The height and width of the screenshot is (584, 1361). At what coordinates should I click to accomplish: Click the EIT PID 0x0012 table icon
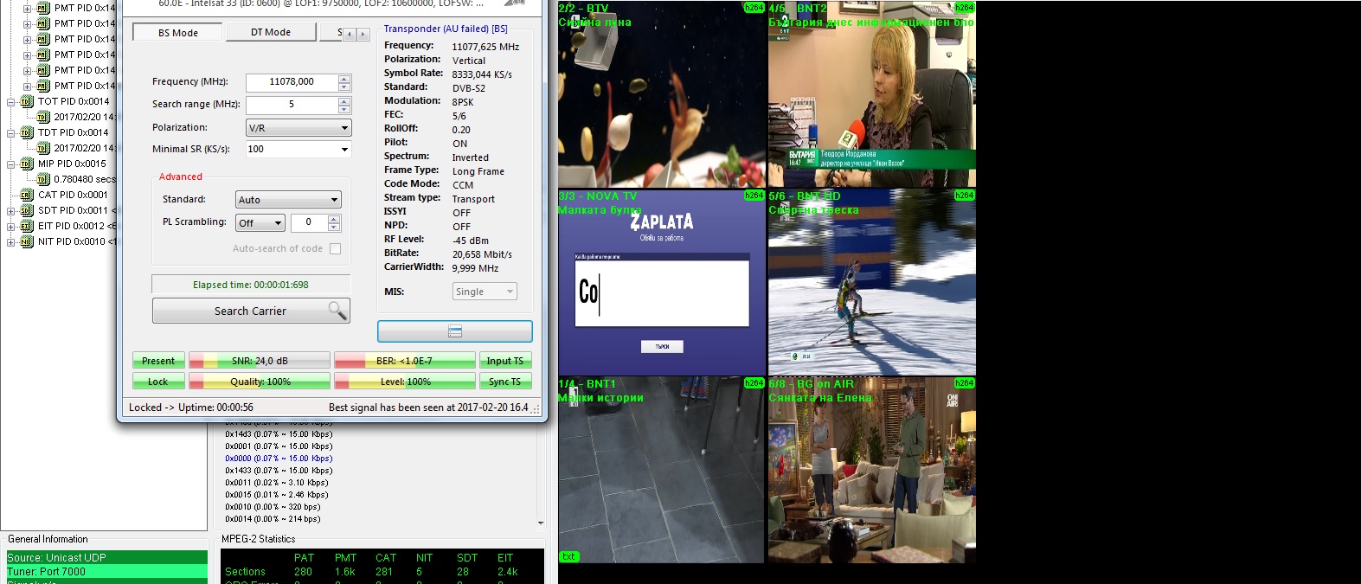click(x=27, y=226)
